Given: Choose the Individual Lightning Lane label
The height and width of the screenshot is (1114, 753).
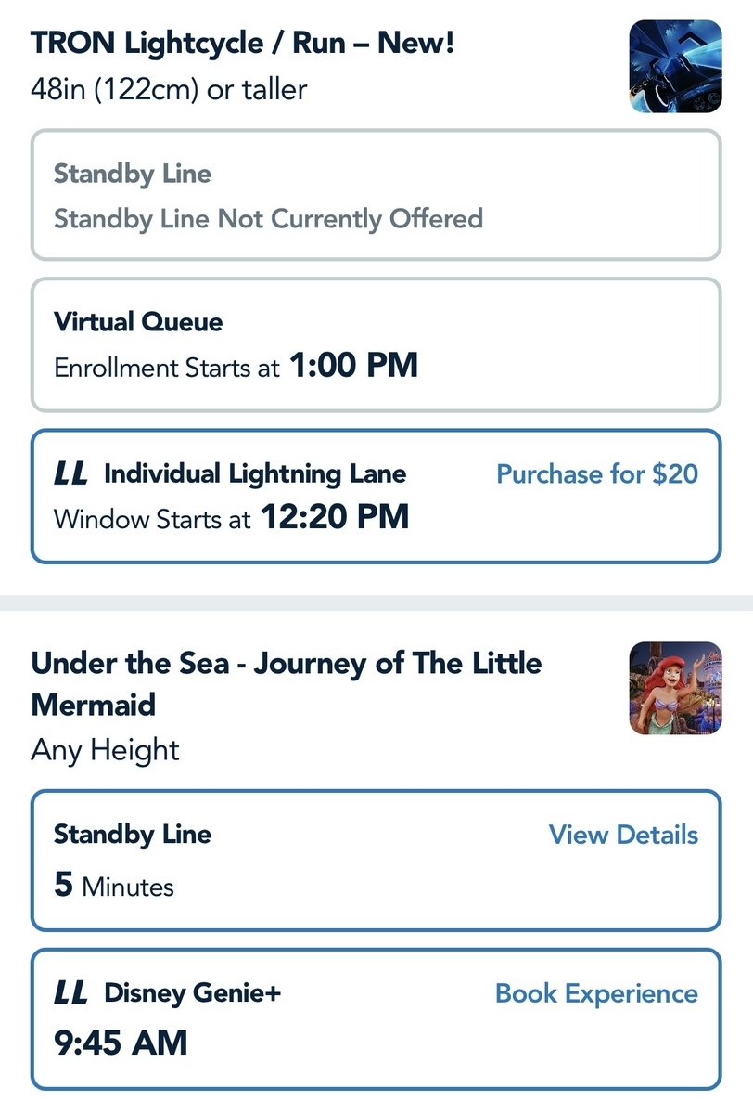Looking at the screenshot, I should (255, 474).
